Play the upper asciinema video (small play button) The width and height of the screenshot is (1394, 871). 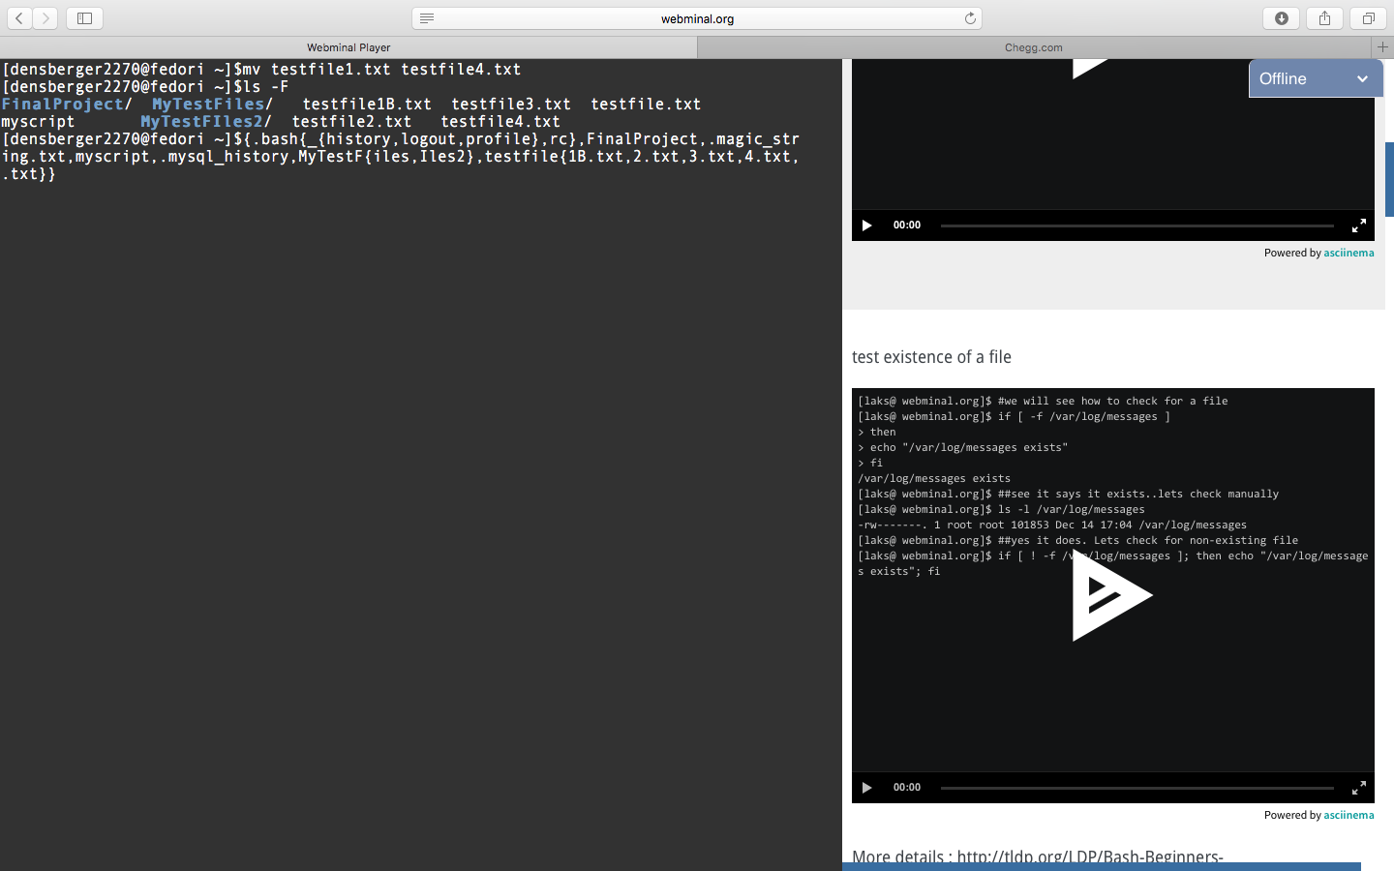(x=866, y=225)
